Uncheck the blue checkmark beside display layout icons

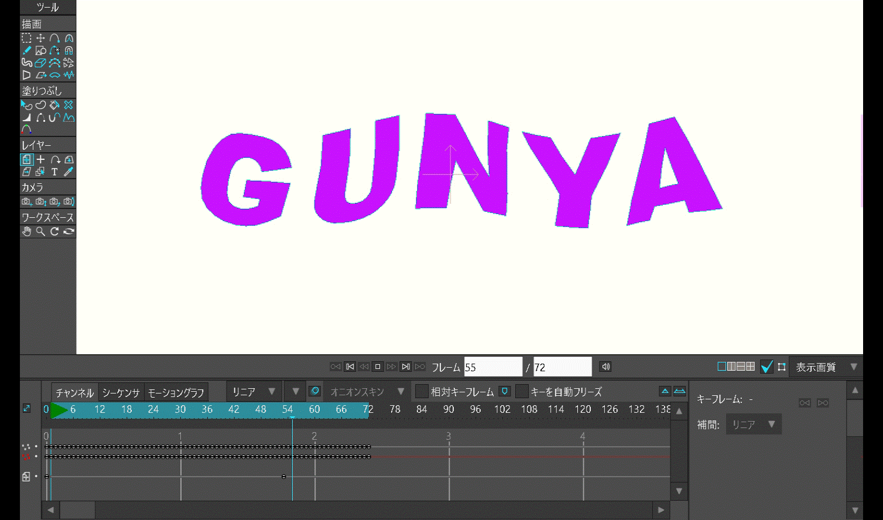pyautogui.click(x=766, y=367)
